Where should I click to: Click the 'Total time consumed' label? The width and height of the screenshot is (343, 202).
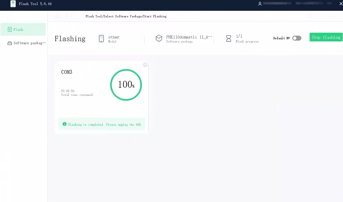click(x=77, y=95)
